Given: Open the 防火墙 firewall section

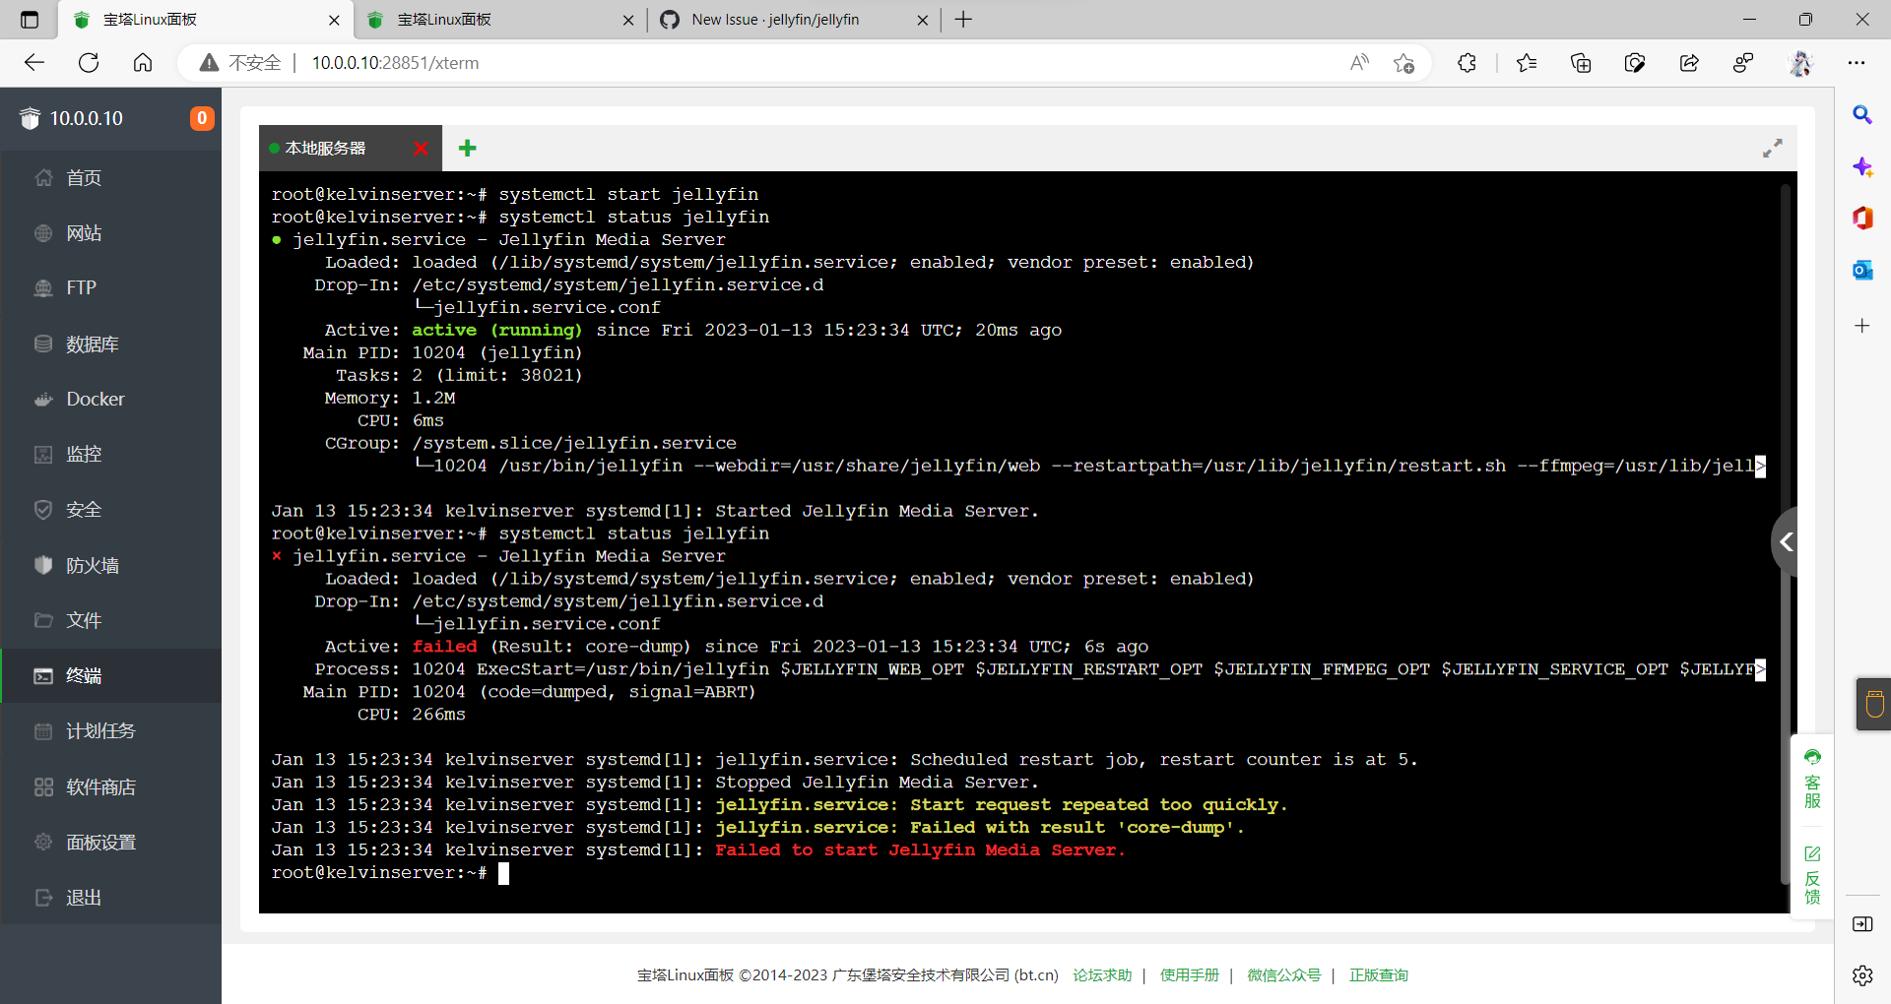Looking at the screenshot, I should tap(92, 565).
